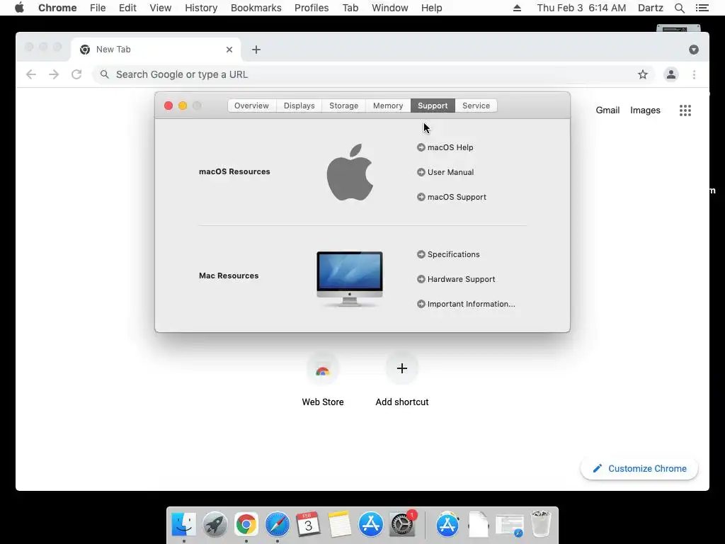Click the Add shortcut button
Viewport: 725px width, 544px height.
402,380
